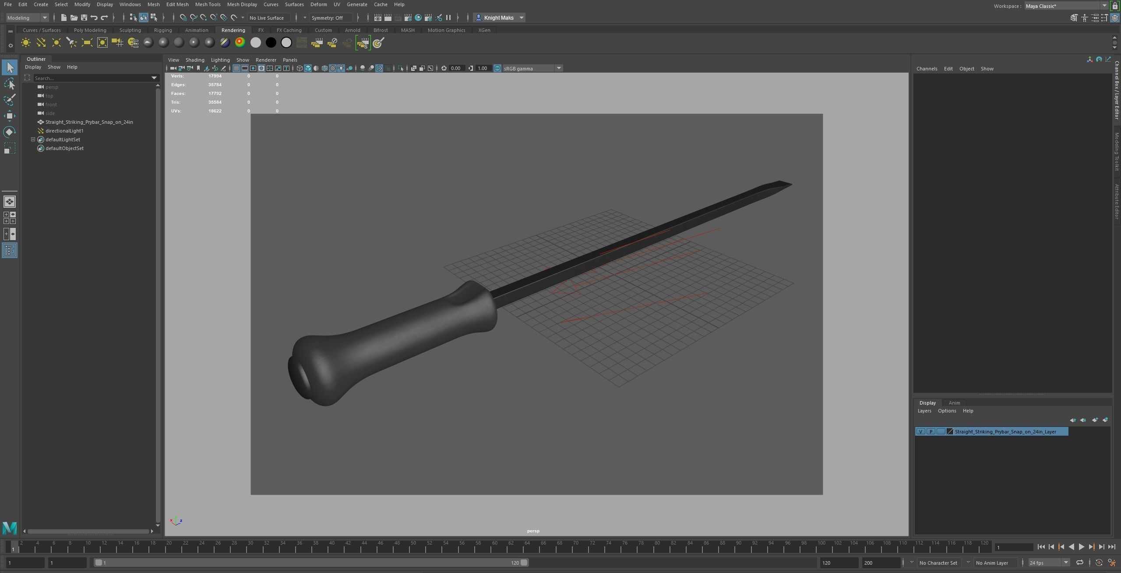Click the single perspective layout icon

[x=10, y=202]
